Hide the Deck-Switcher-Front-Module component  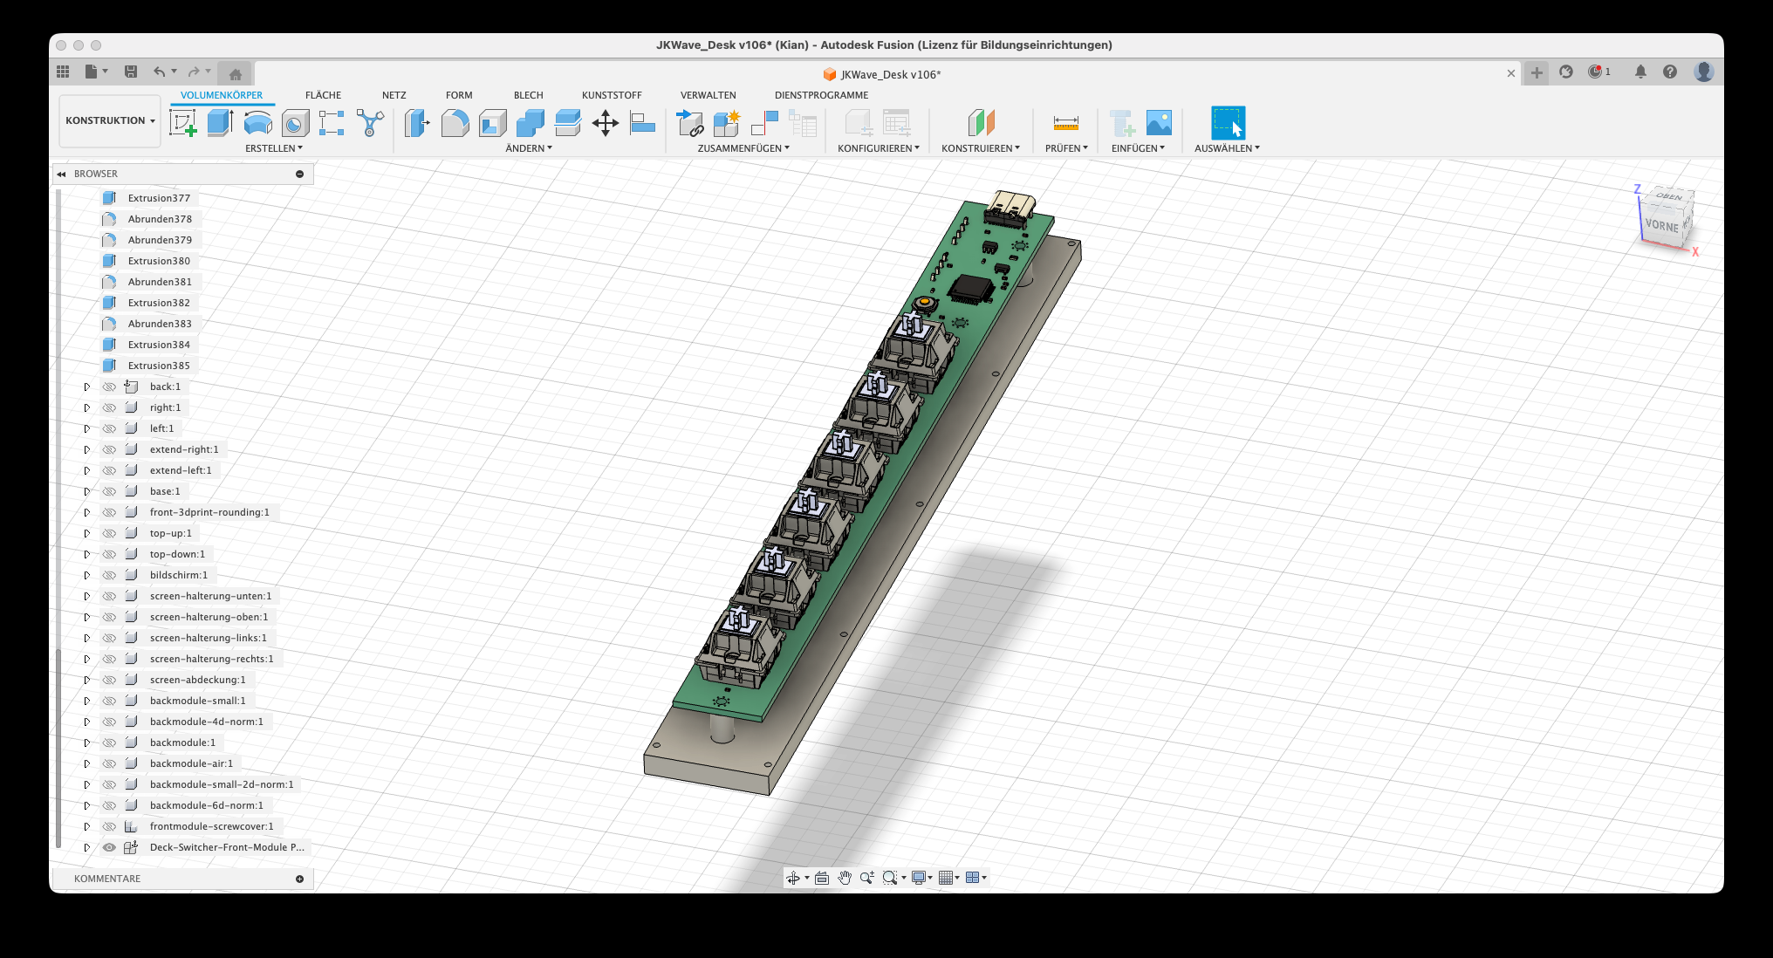coord(109,847)
